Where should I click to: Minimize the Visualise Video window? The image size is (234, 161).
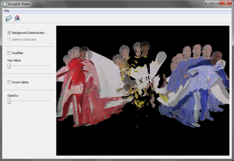click(208, 3)
